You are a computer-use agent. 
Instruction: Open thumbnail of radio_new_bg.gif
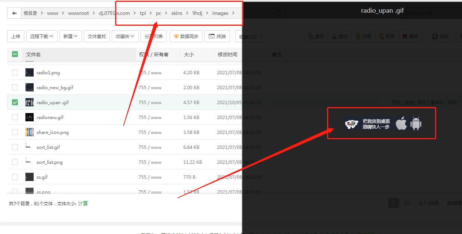point(30,87)
